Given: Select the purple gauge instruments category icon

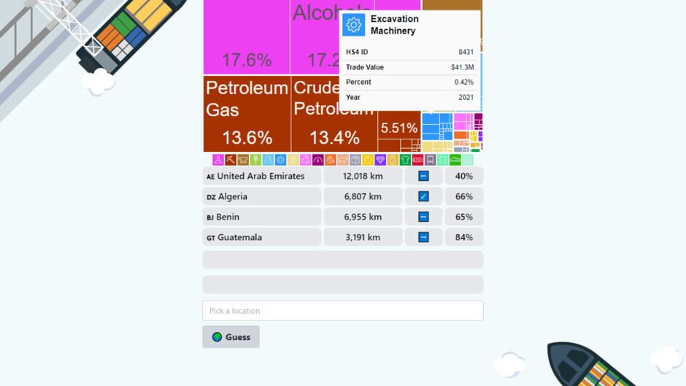Looking at the screenshot, I should coord(317,160).
